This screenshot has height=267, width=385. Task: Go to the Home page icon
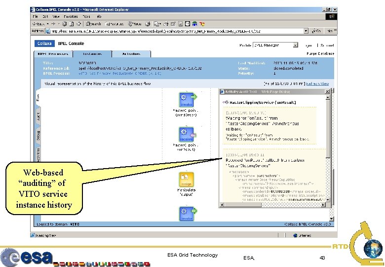pos(79,24)
